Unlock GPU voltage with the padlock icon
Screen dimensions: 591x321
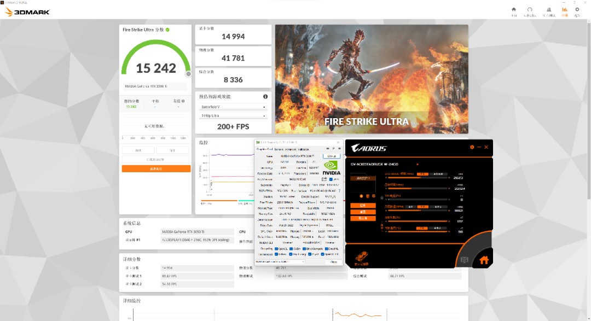382,197
